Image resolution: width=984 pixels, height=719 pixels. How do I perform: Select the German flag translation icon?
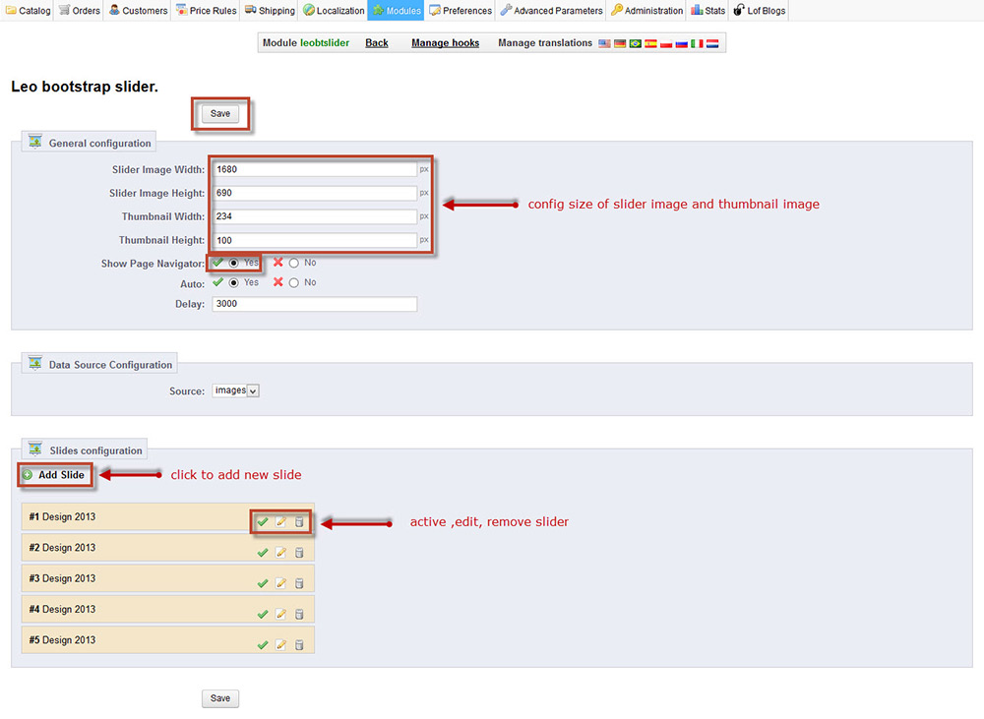(620, 43)
